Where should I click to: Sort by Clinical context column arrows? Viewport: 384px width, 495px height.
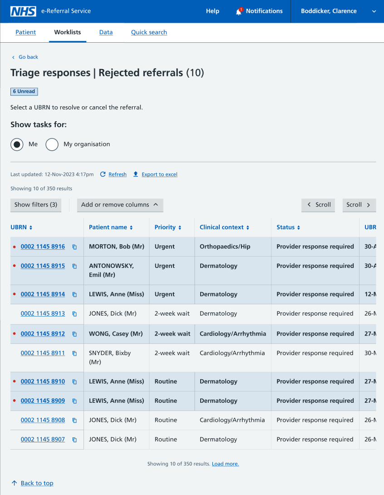click(x=248, y=228)
